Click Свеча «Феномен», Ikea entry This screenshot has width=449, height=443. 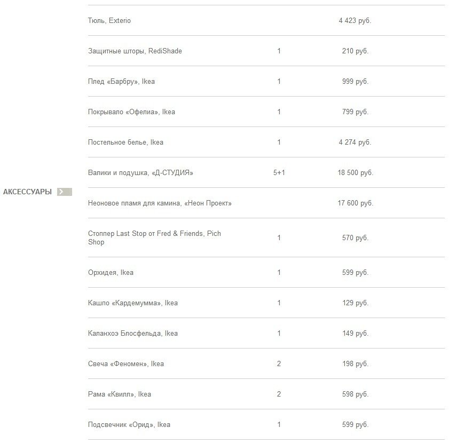tap(126, 364)
